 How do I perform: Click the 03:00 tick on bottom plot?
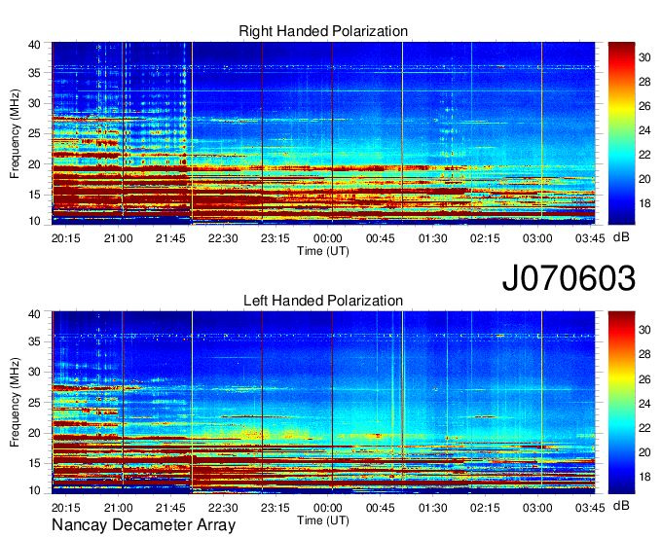point(537,508)
